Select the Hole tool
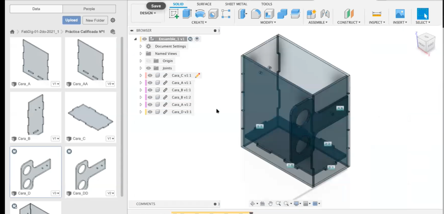Image resolution: width=444 pixels, height=214 pixels. (x=213, y=14)
